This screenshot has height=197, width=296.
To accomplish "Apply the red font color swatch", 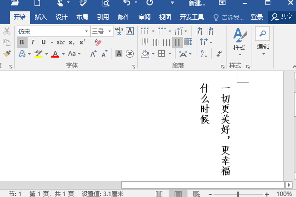I will [55, 53].
